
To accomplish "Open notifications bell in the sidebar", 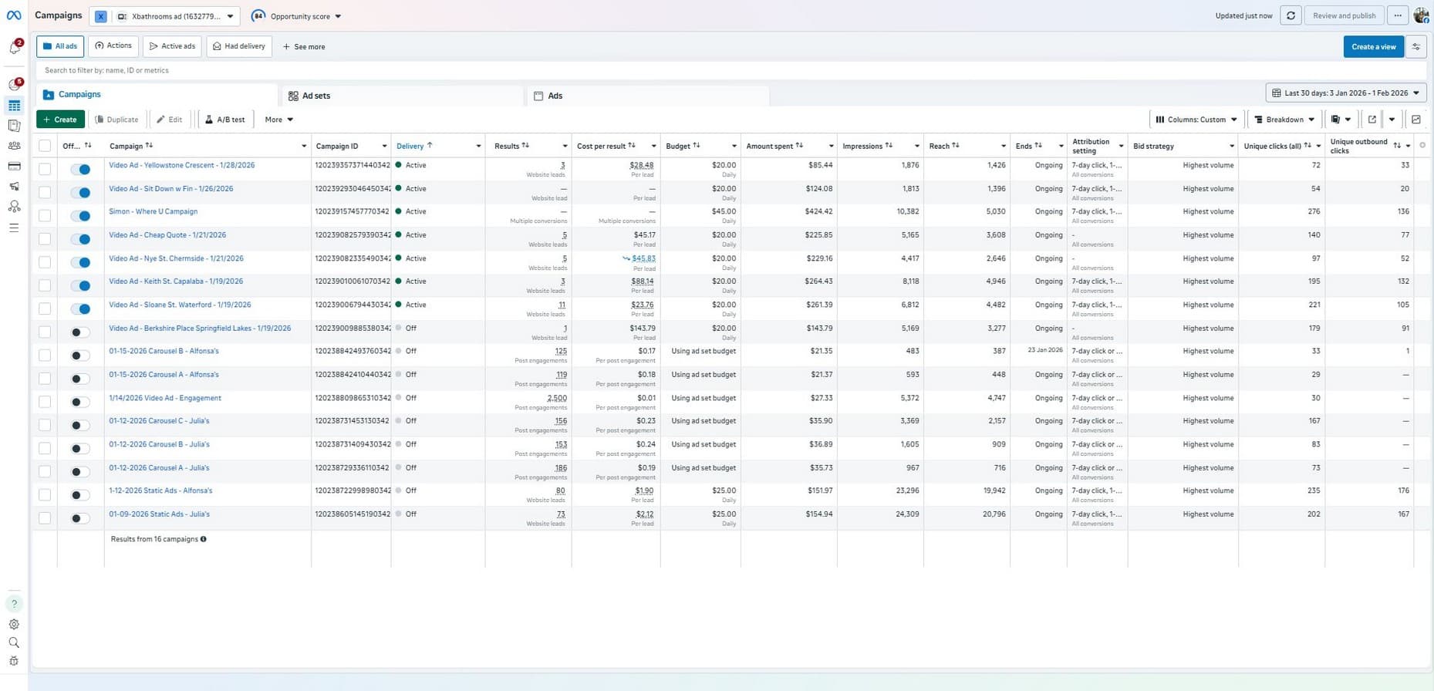I will tap(14, 48).
